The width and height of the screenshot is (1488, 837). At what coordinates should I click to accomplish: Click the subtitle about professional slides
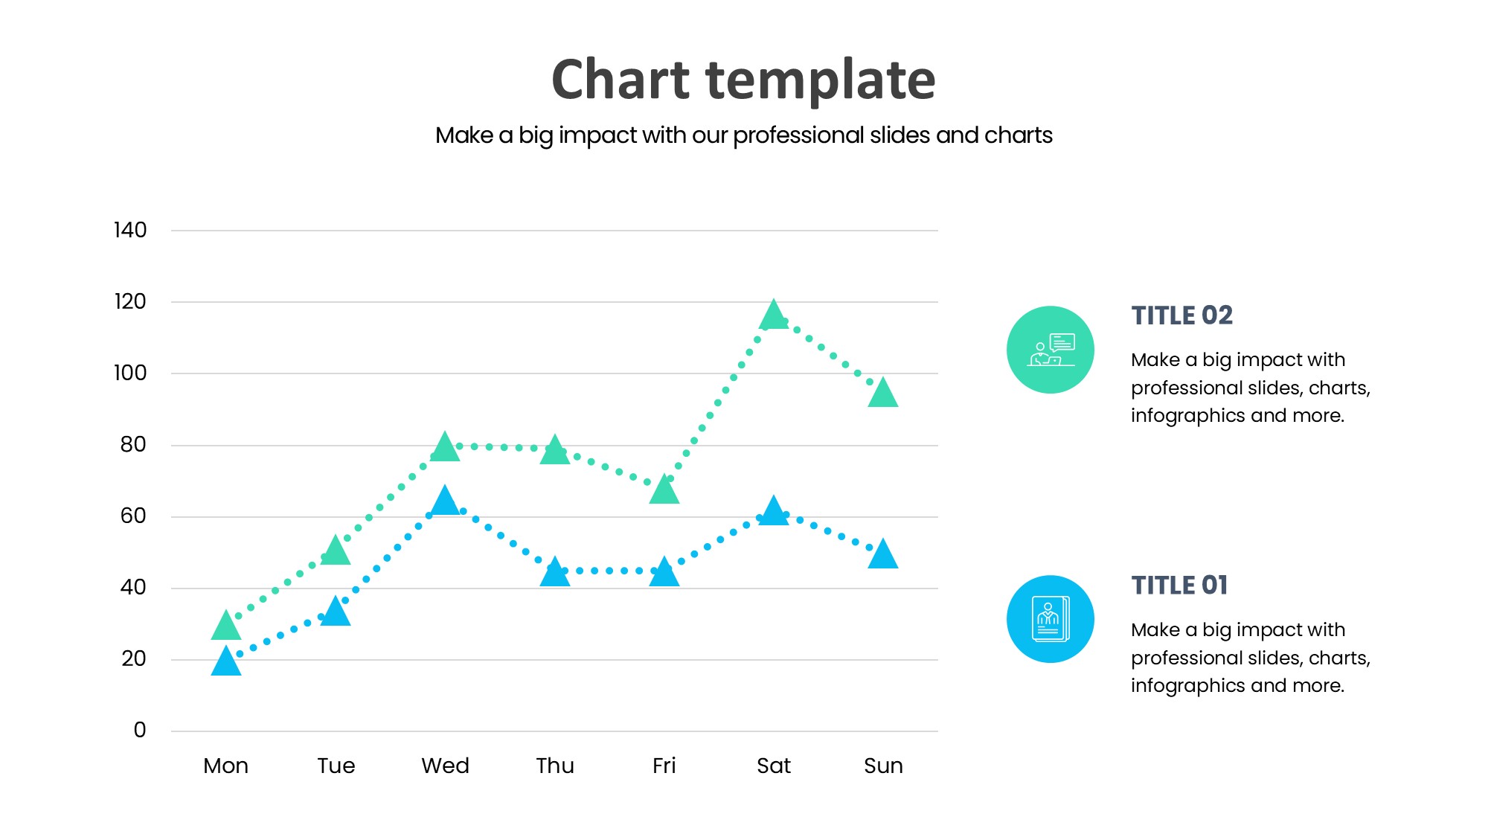[x=743, y=135]
